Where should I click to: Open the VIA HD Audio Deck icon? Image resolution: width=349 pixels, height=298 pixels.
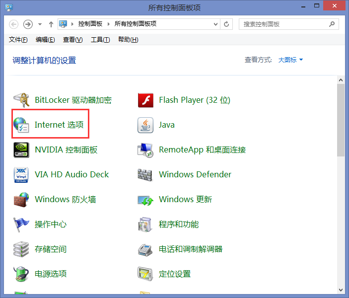pyautogui.click(x=21, y=175)
